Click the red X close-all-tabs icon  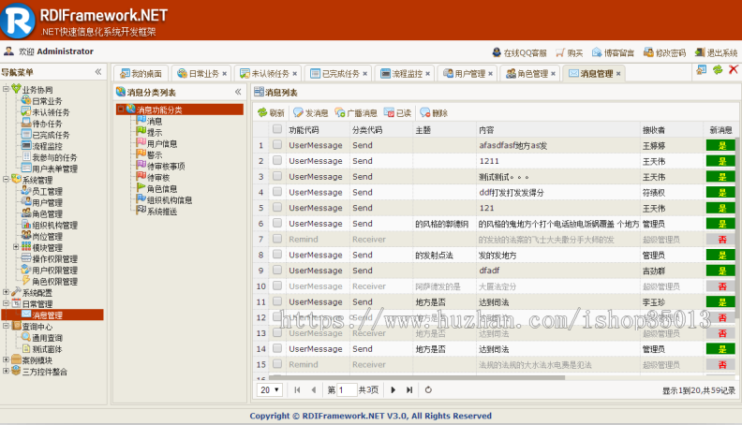click(x=734, y=69)
